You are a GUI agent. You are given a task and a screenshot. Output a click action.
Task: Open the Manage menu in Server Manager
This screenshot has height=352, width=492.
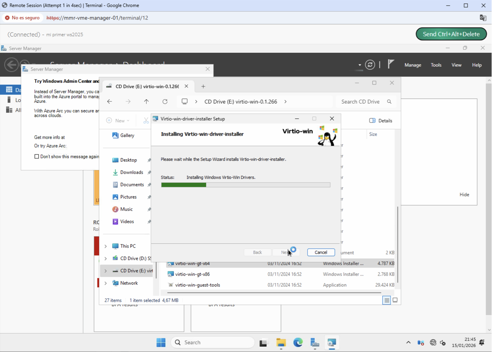[413, 65]
